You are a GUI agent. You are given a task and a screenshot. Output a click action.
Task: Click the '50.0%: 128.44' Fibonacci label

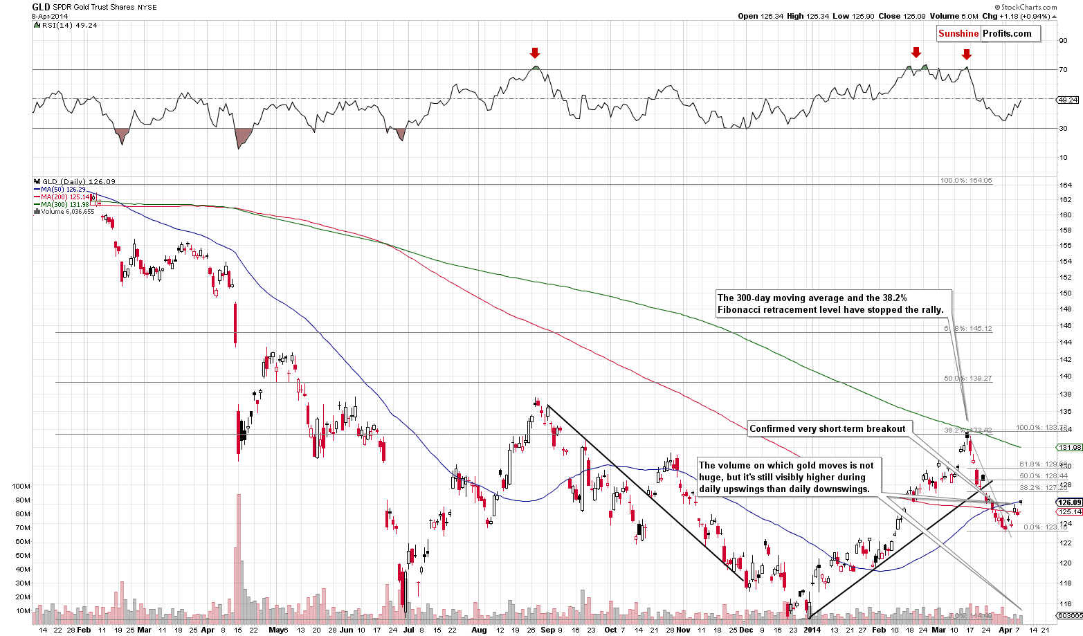[x=1044, y=476]
